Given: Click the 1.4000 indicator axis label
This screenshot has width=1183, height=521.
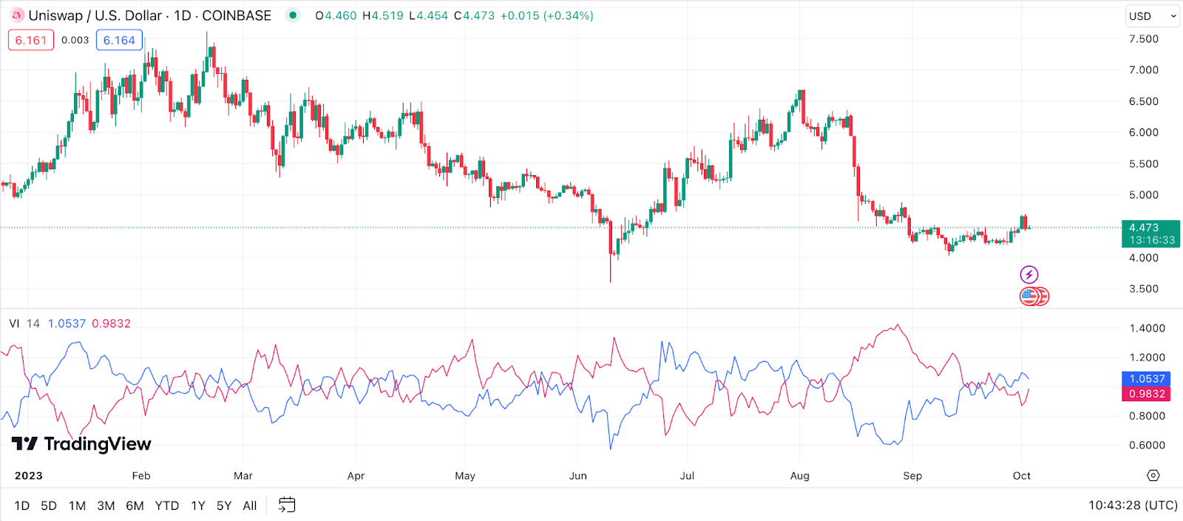Looking at the screenshot, I should pyautogui.click(x=1148, y=328).
